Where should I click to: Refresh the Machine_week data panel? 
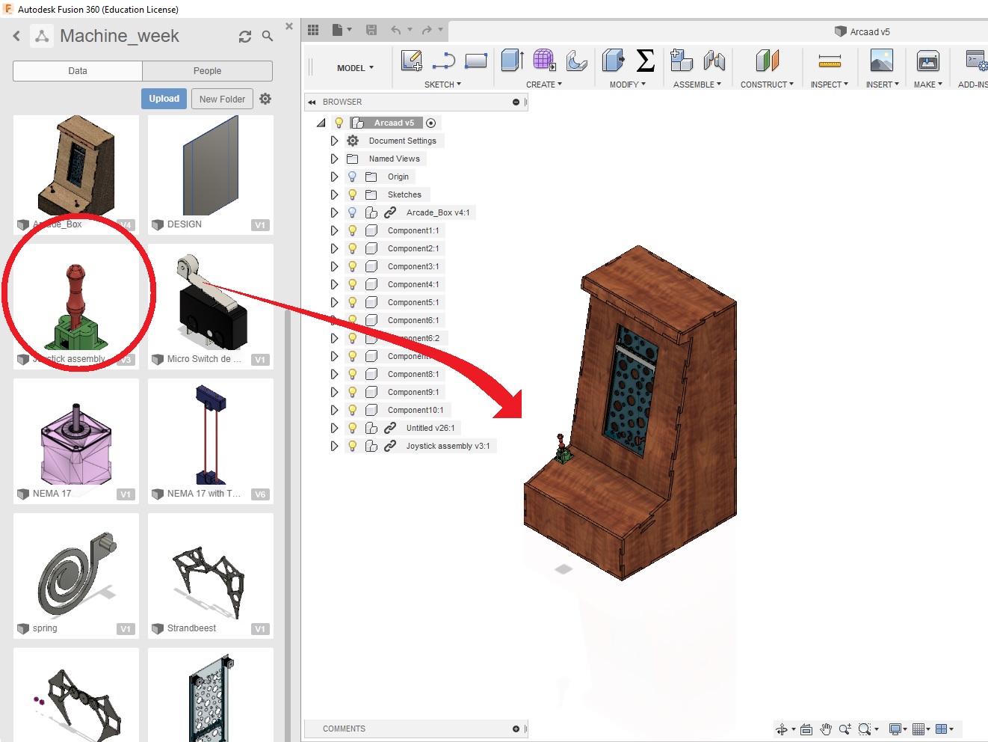(245, 37)
